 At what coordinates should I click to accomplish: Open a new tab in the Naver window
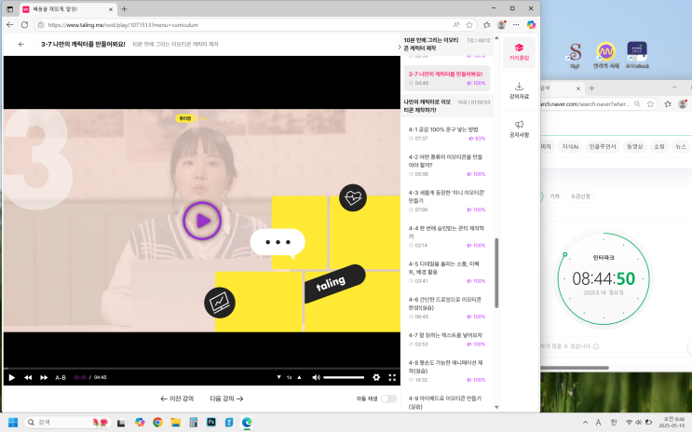(591, 88)
